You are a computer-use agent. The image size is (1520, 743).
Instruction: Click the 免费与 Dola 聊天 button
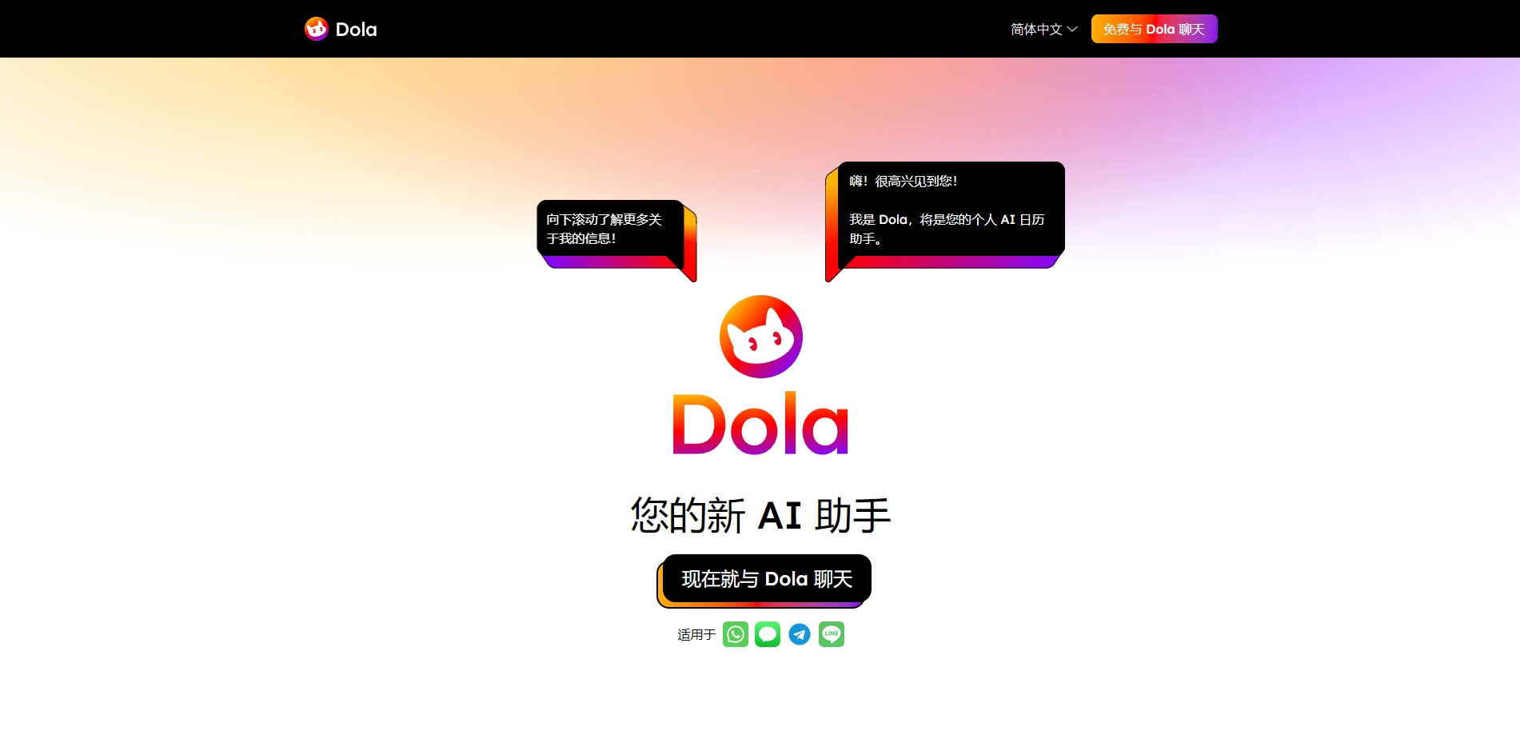pos(1154,29)
